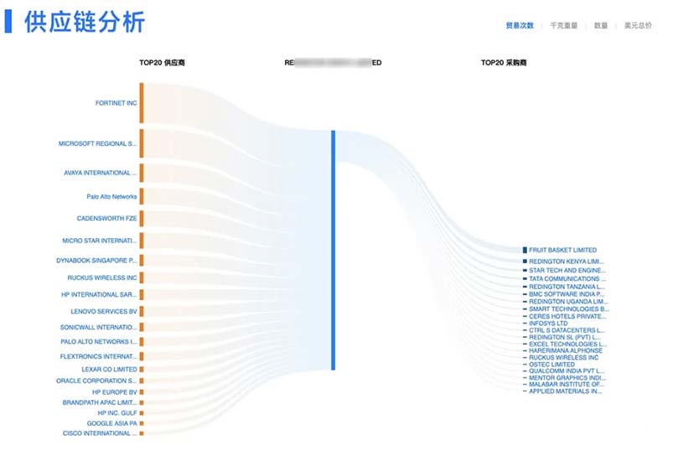The height and width of the screenshot is (451, 673).
Task: Click REDINGTON KENYA LIMI... buyer label
Action: pos(567,262)
